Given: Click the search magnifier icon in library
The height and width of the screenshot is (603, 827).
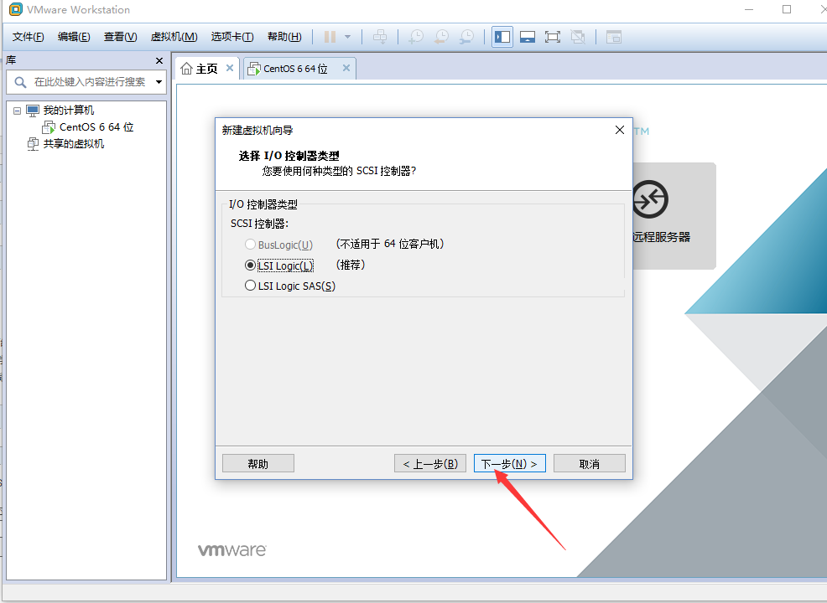Looking at the screenshot, I should click(x=20, y=82).
